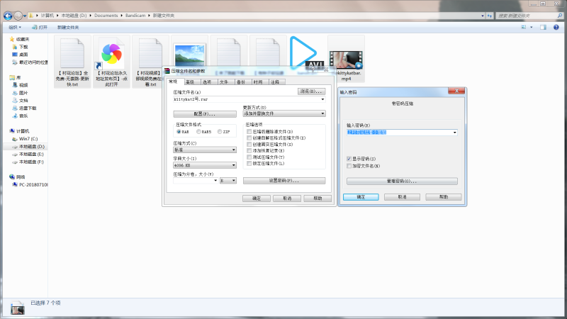Select Libraries (库) in the sidebar
The height and width of the screenshot is (319, 567).
(15, 77)
